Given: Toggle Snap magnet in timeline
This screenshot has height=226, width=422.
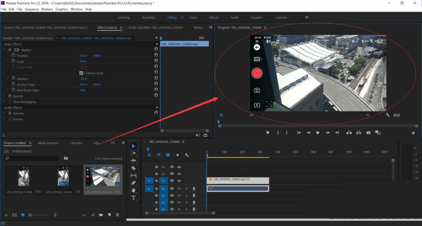Looking at the screenshot, I should pyautogui.click(x=159, y=155).
